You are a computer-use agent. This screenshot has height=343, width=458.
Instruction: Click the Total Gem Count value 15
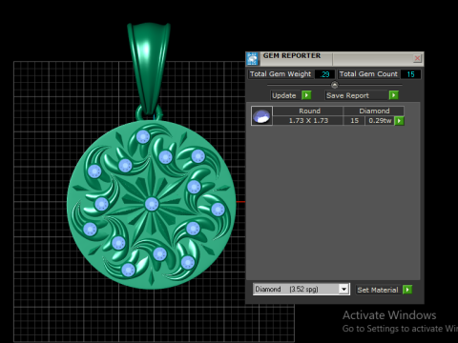[410, 74]
